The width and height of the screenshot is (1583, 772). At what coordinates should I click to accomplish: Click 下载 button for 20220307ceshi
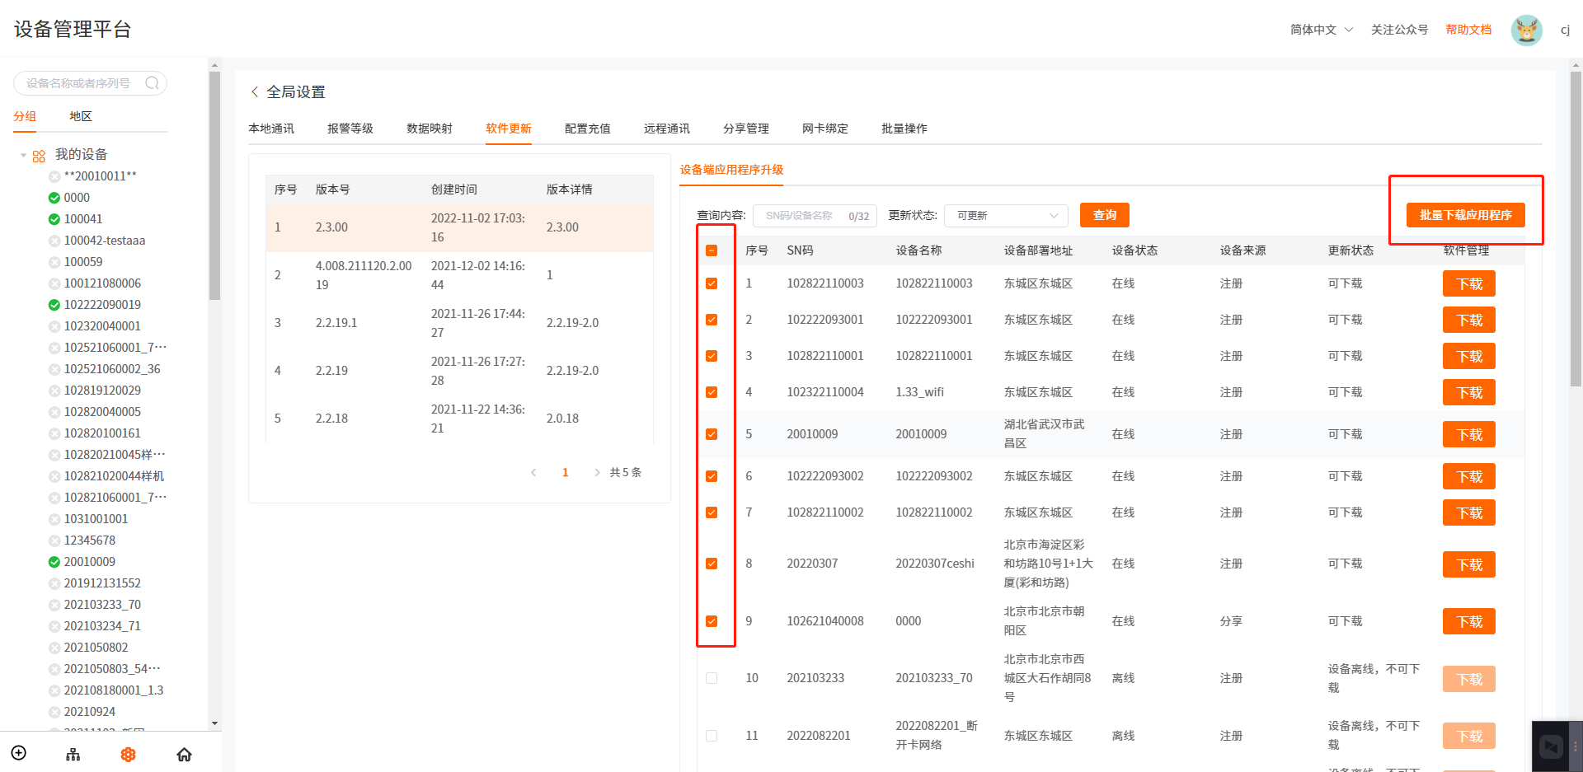click(x=1469, y=564)
